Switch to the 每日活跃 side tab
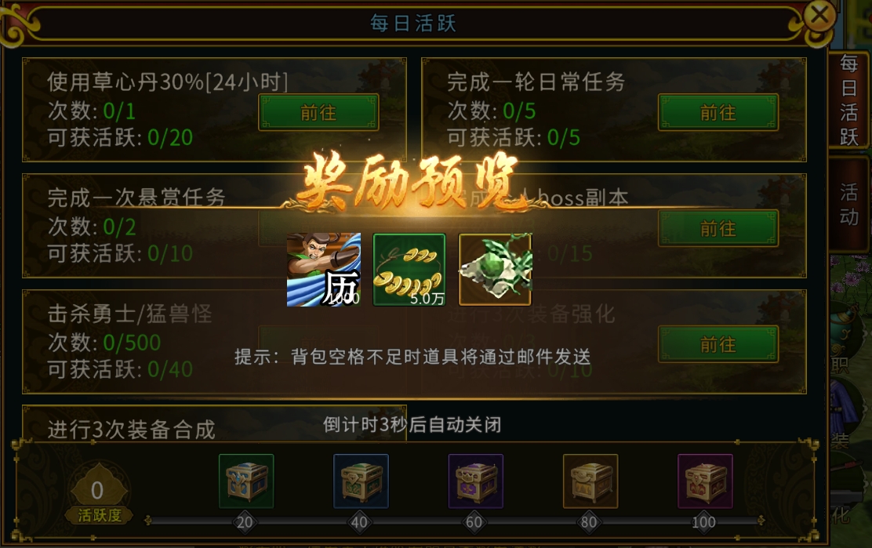This screenshot has width=872, height=548. pyautogui.click(x=848, y=100)
